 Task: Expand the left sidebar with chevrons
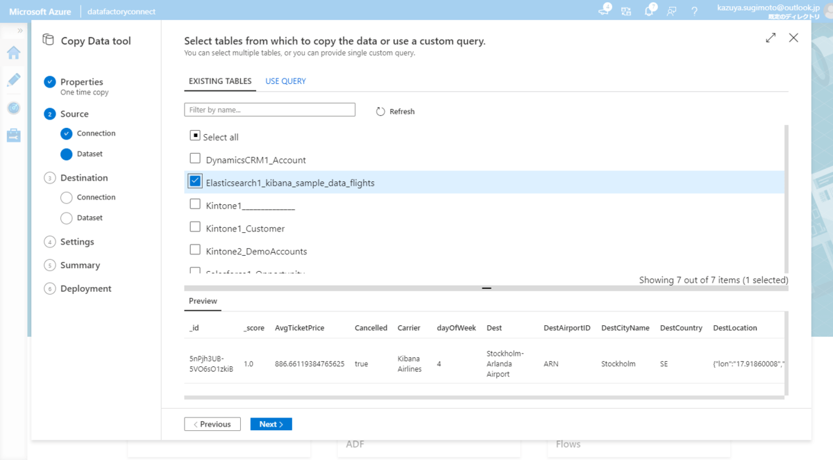20,31
